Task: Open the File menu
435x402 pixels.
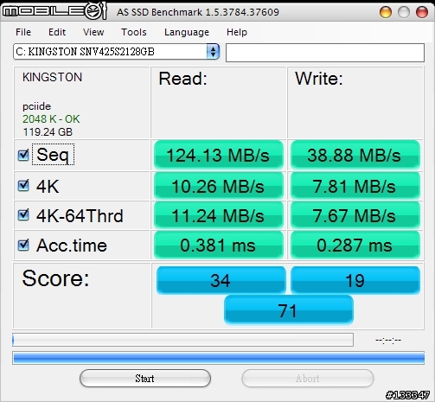Action: [x=23, y=32]
